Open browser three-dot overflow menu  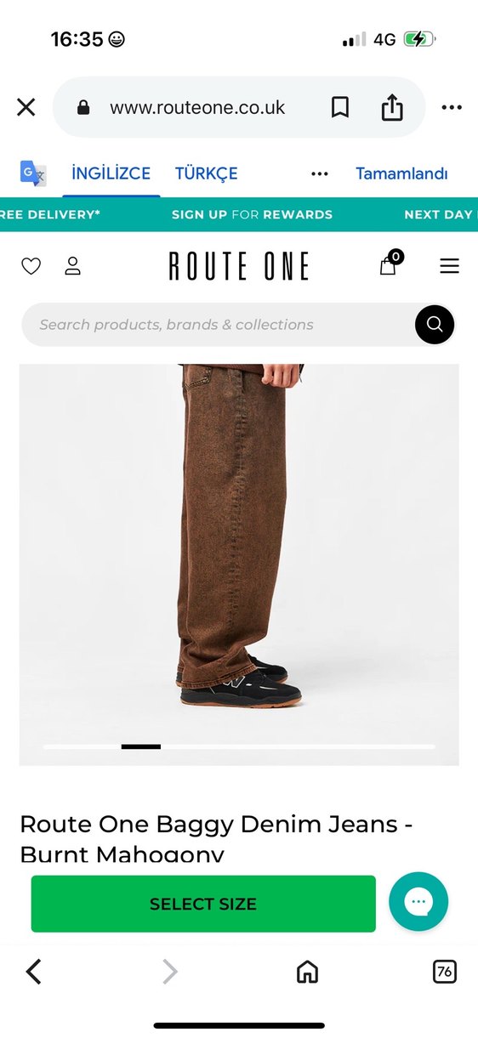pos(452,108)
